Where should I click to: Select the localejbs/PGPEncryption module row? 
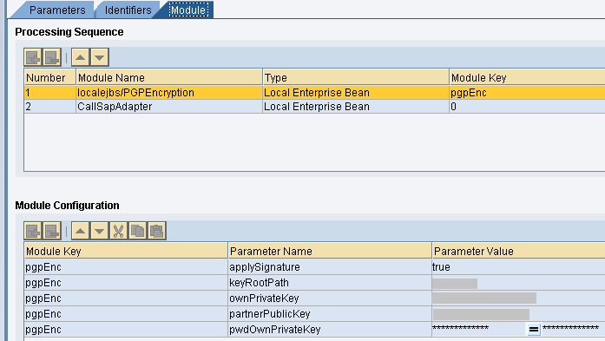[x=314, y=93]
